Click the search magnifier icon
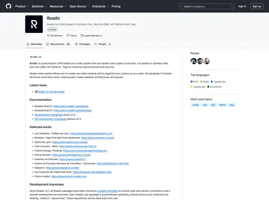This screenshot has width=269, height=200. 181,6
